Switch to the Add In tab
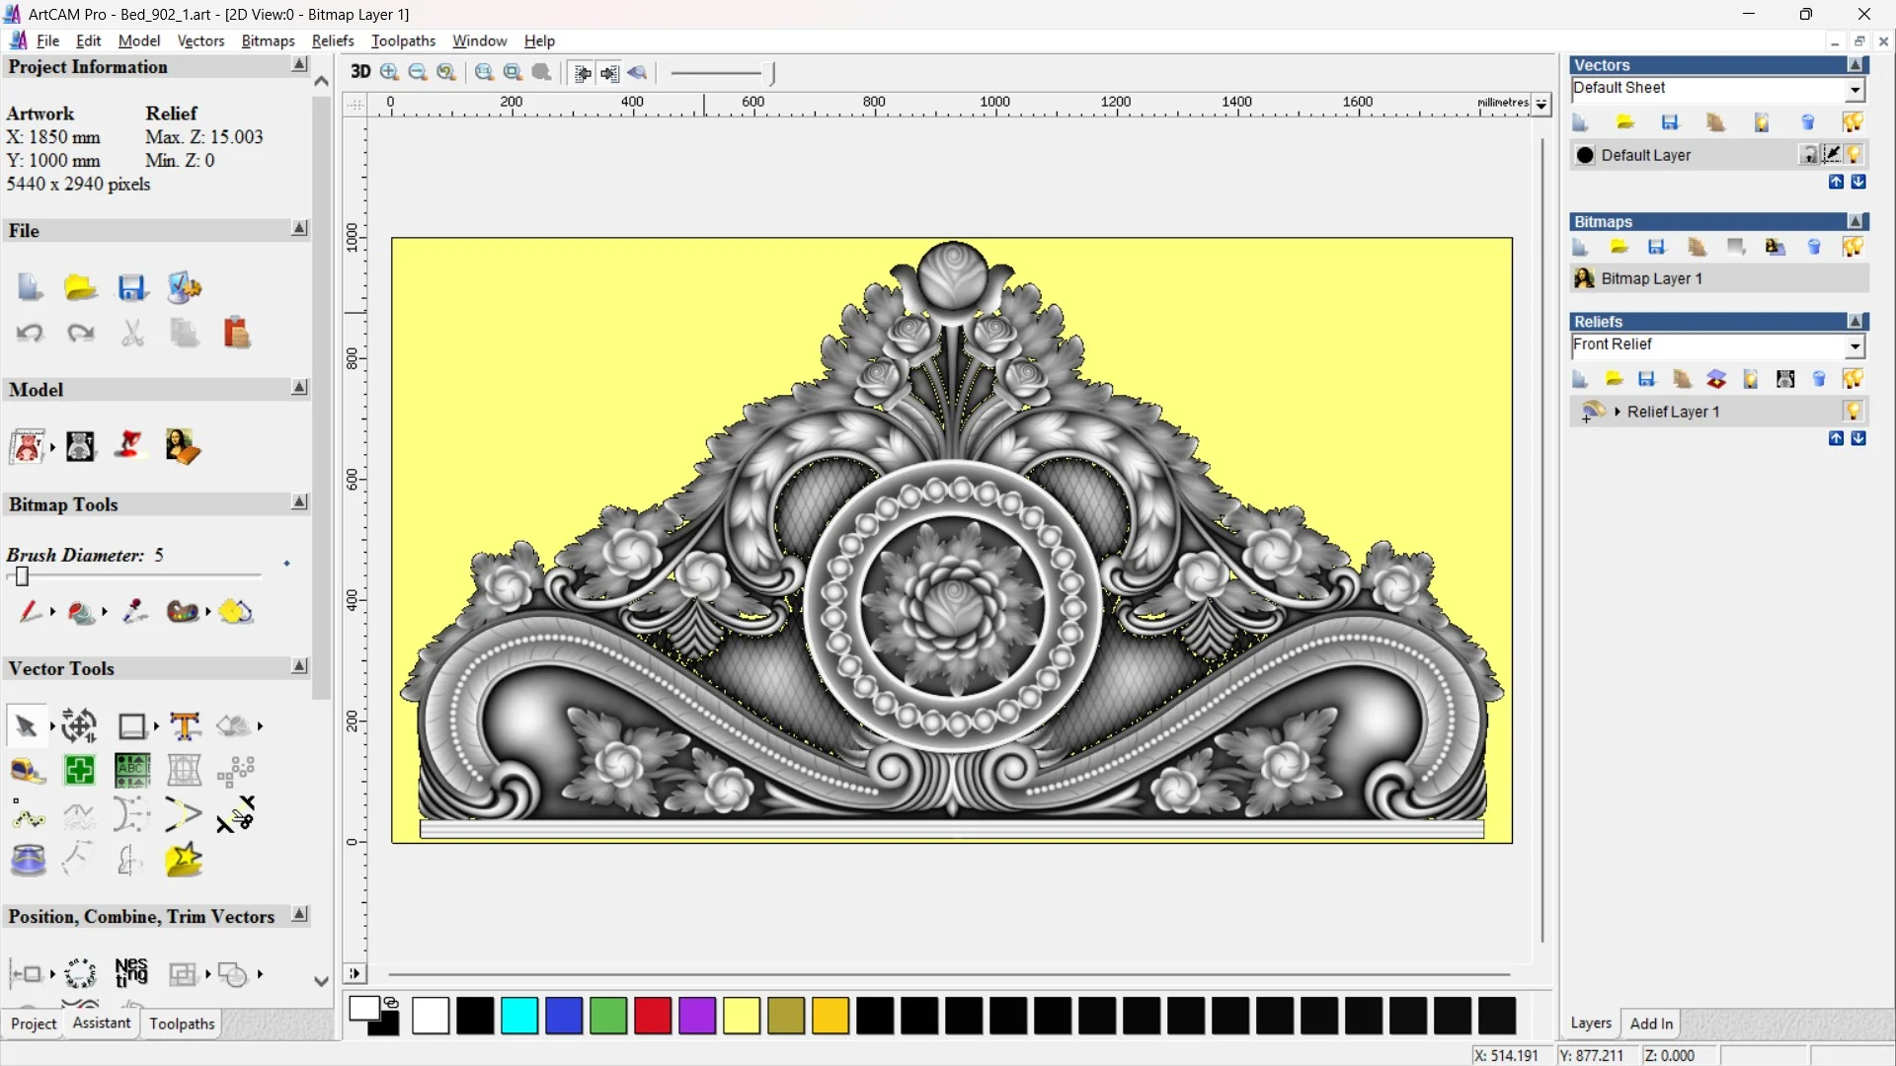 pos(1650,1024)
